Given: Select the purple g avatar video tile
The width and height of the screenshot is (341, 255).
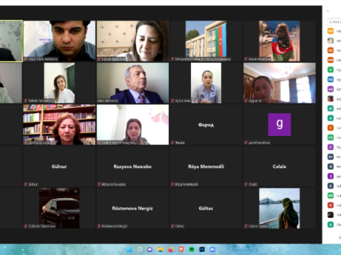Looking at the screenshot, I should coord(279,125).
